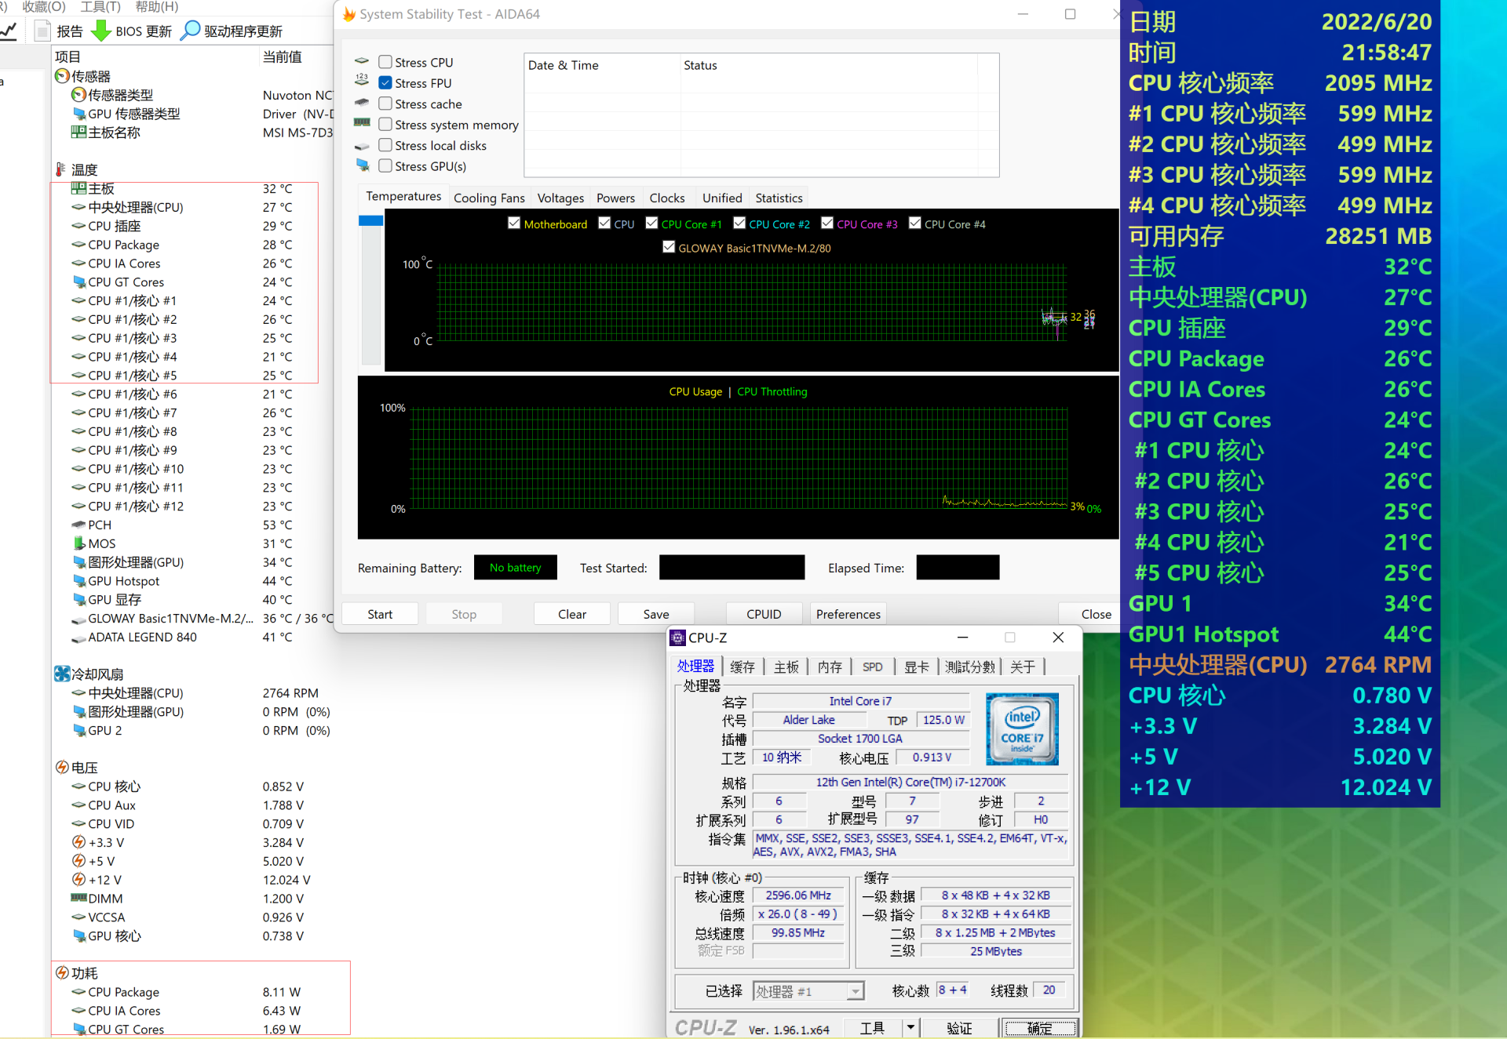Enable the Stress CPU checkbox
The height and width of the screenshot is (1039, 1507).
(385, 62)
